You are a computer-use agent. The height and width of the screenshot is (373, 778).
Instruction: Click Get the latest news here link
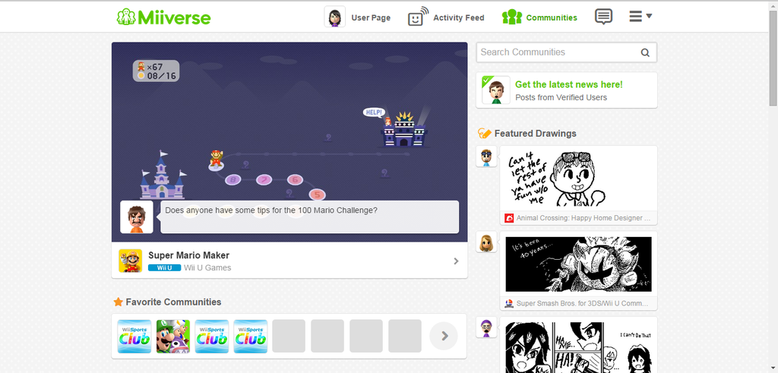pyautogui.click(x=568, y=85)
